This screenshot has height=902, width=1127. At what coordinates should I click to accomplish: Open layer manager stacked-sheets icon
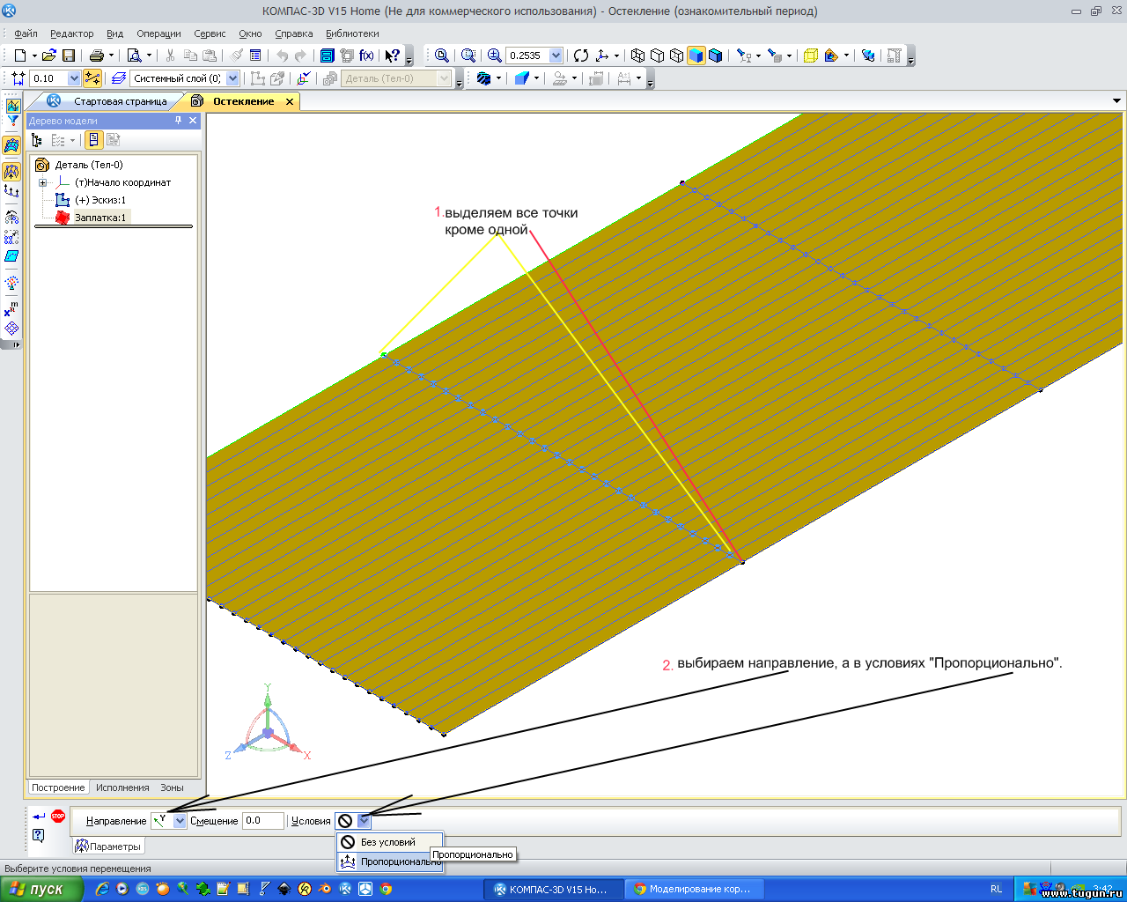coord(118,78)
